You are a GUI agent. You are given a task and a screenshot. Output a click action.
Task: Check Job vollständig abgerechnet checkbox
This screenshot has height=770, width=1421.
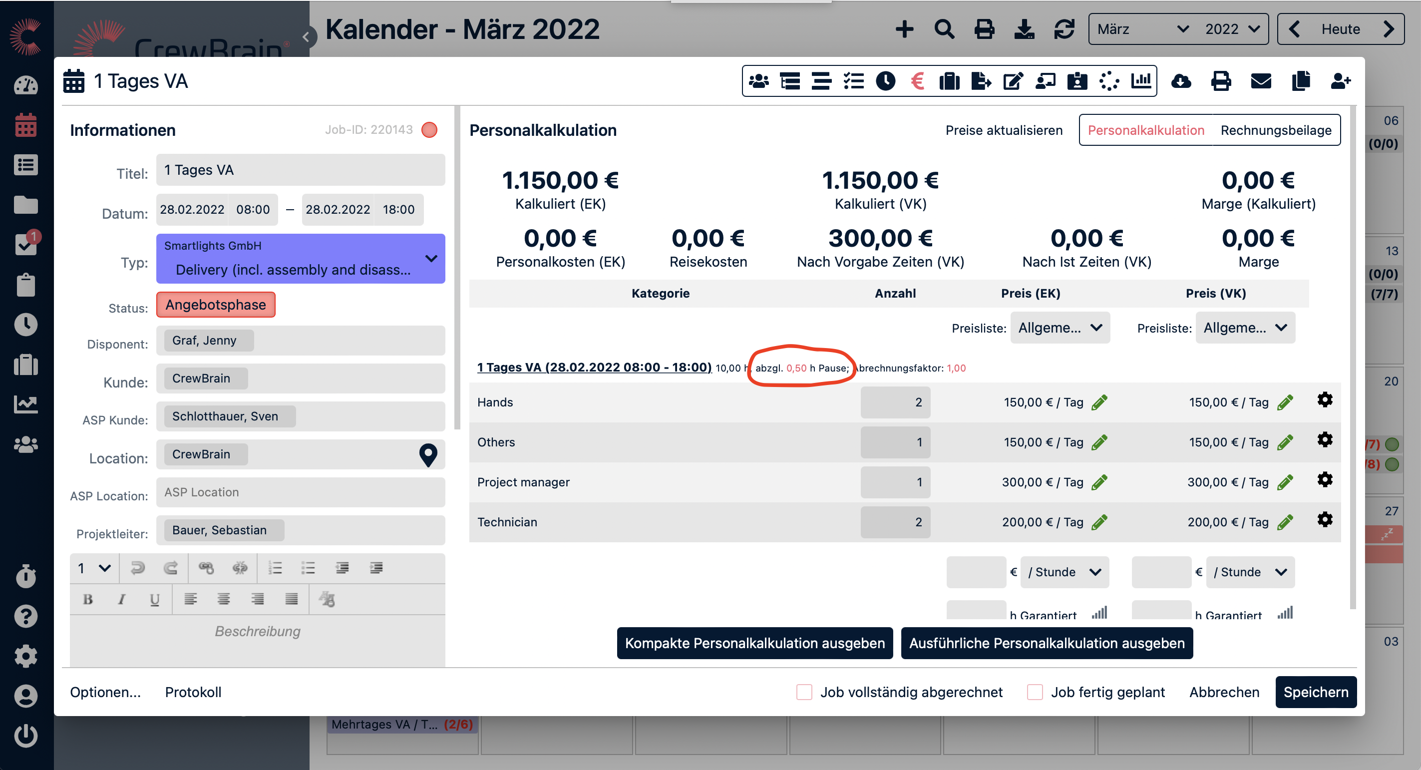coord(804,692)
